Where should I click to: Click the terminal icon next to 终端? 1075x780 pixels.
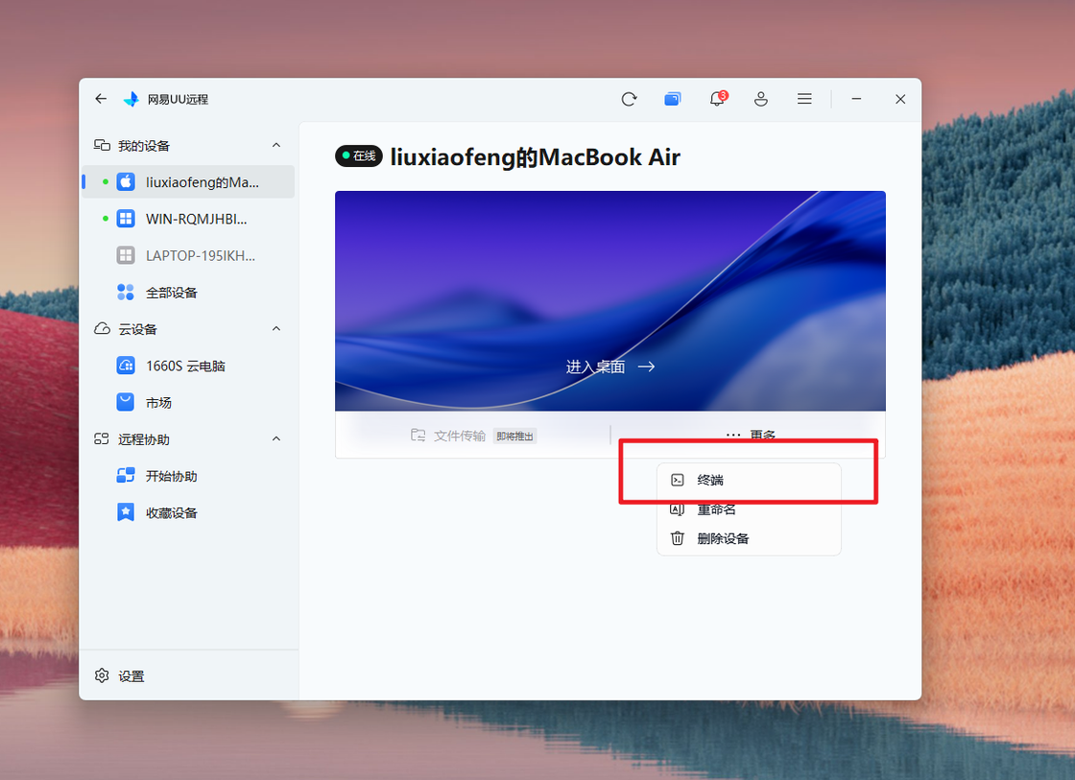click(x=678, y=480)
